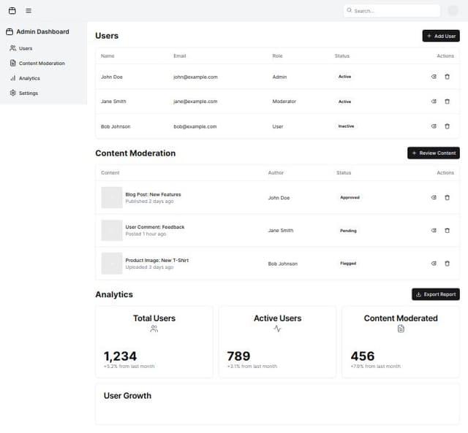Click the 789 active users value

coord(238,356)
